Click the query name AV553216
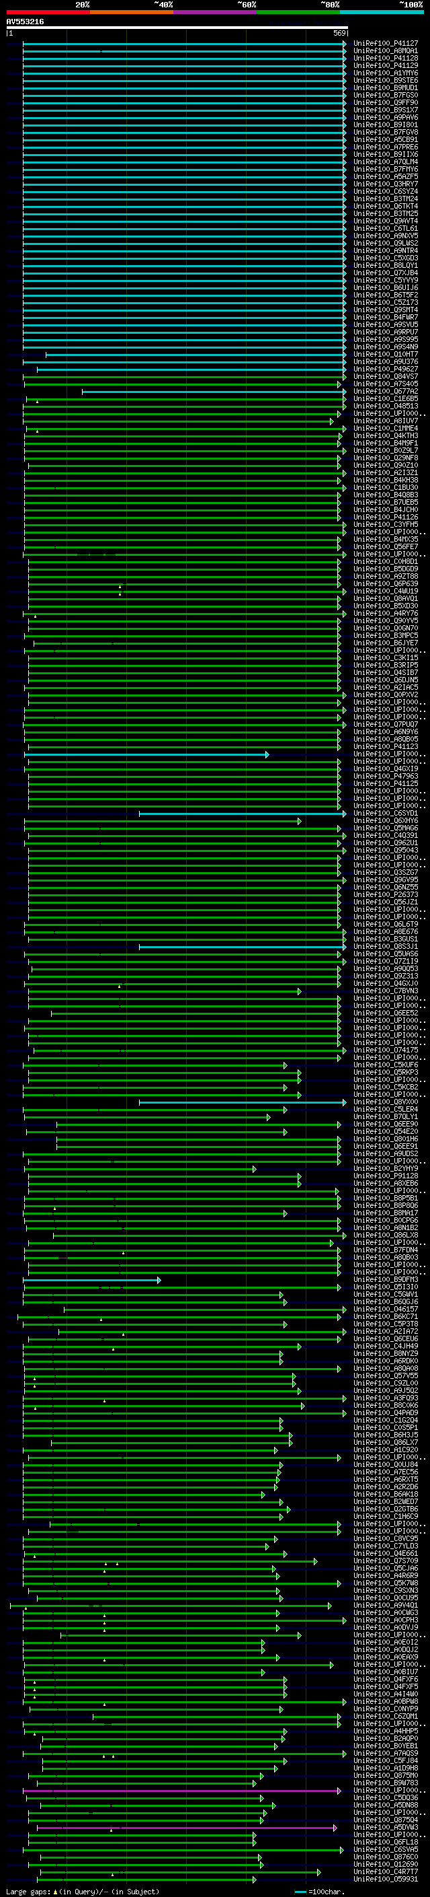 tap(25, 22)
